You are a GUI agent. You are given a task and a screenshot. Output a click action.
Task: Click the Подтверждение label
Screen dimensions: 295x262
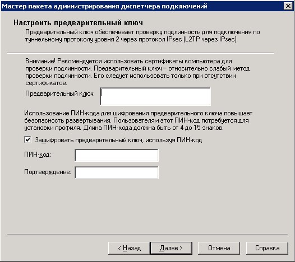point(48,172)
